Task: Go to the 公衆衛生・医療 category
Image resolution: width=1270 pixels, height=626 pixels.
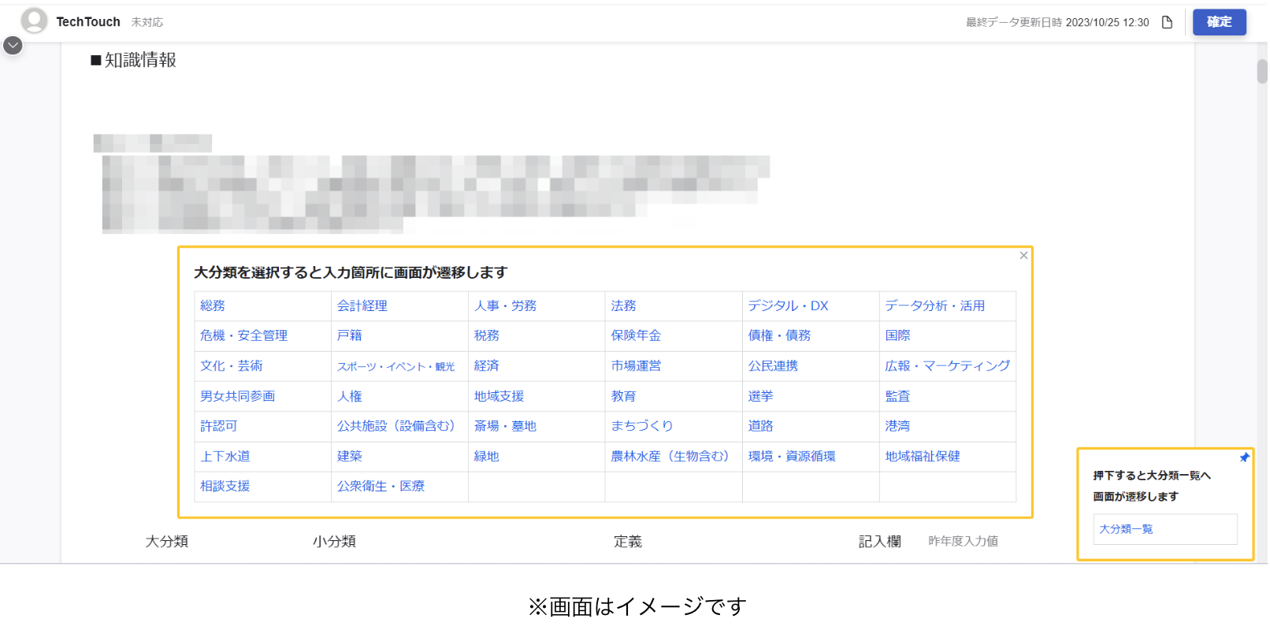Action: click(381, 486)
